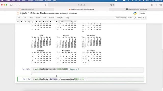
Task: Click the Last Checkpoint status text
Action: point(58,13)
